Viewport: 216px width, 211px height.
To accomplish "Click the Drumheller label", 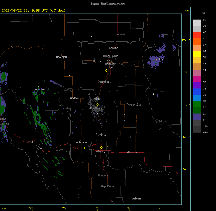I will point(160,122).
